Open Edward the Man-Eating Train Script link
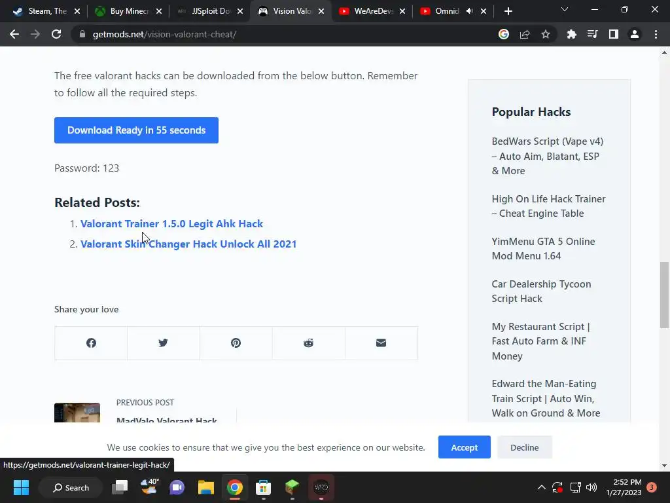This screenshot has height=503, width=670. (x=546, y=398)
